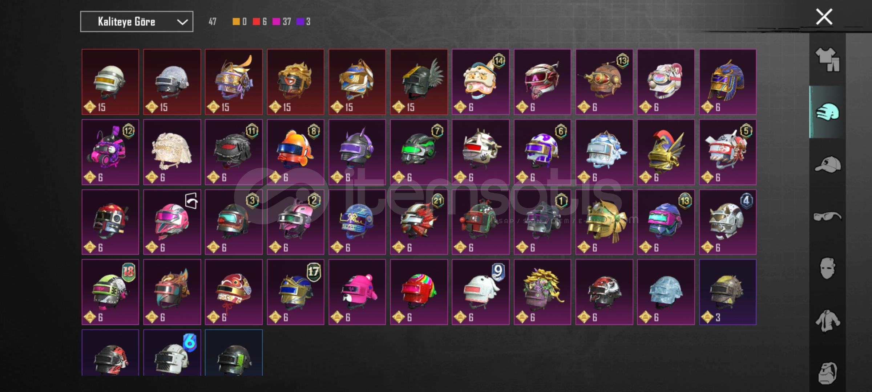Viewport: 872px width, 392px height.
Task: Select the glittering diamond helmet skin
Action: (x=172, y=82)
